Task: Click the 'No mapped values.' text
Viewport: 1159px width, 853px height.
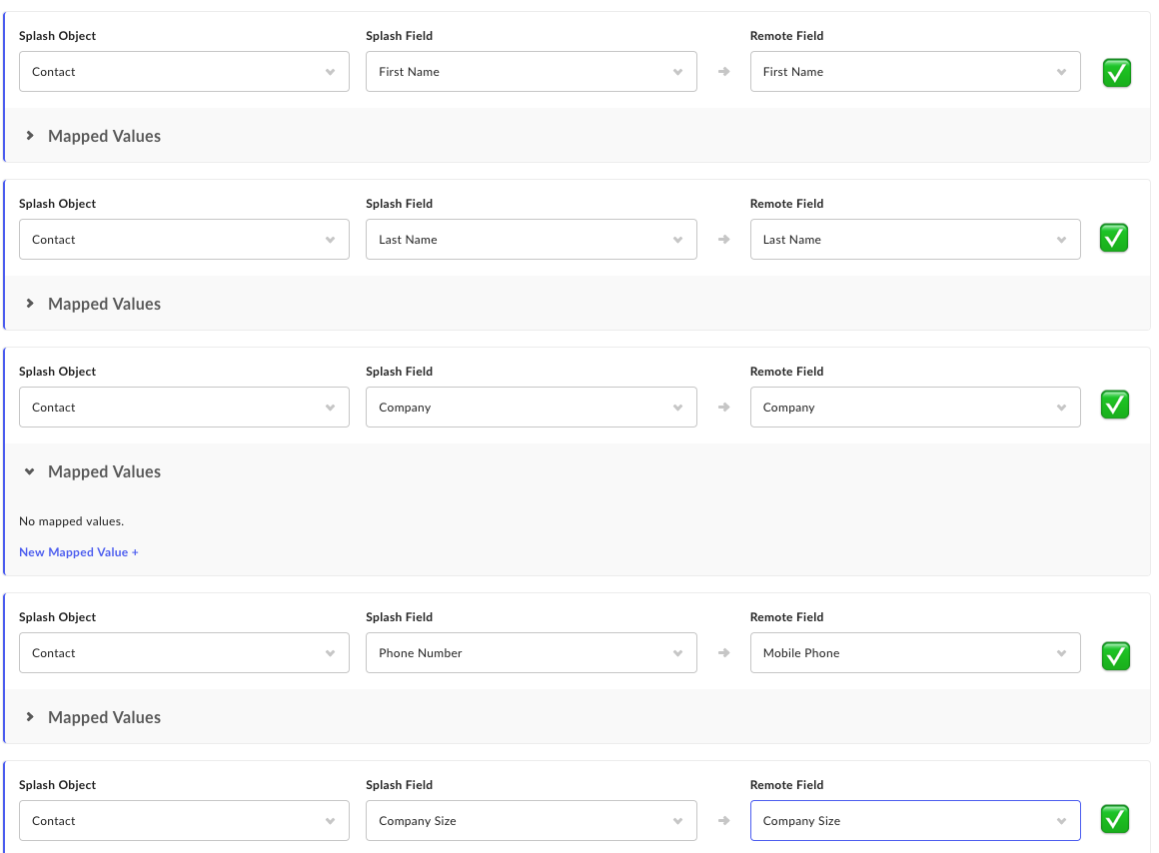Action: [72, 521]
